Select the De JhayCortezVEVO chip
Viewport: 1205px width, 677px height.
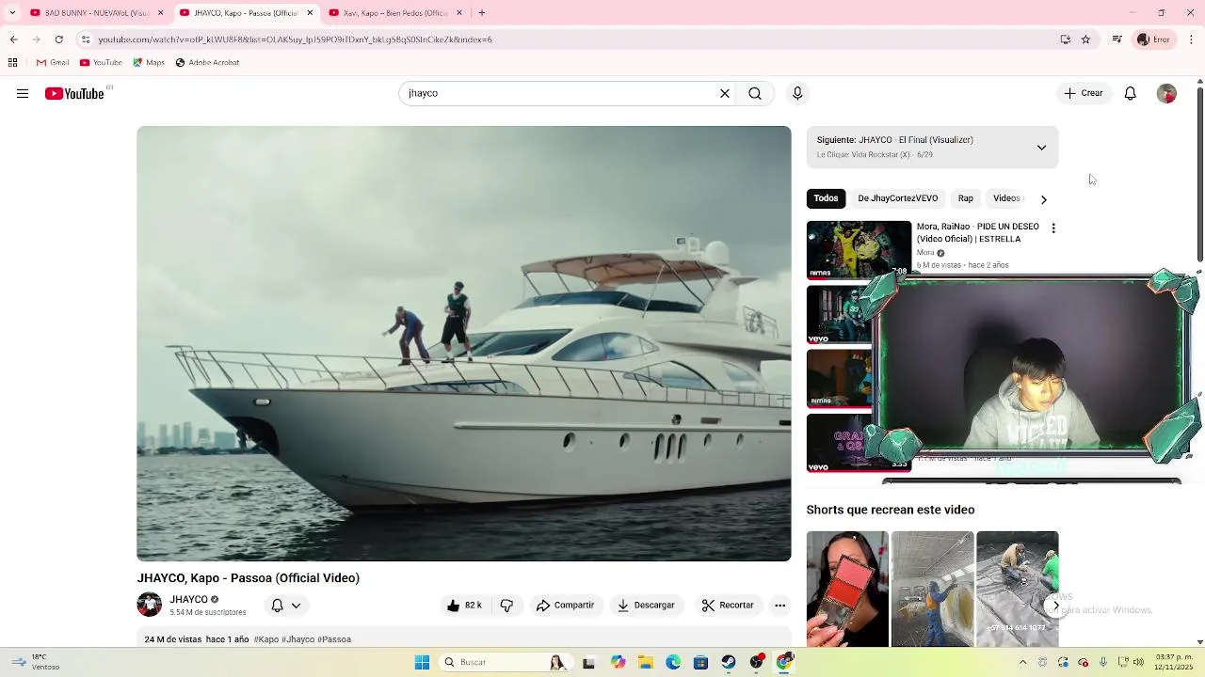[x=897, y=198]
